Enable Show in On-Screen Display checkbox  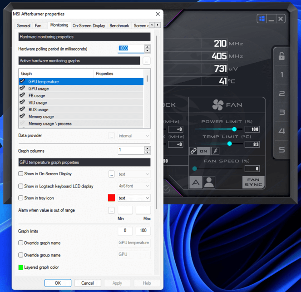click(x=21, y=174)
